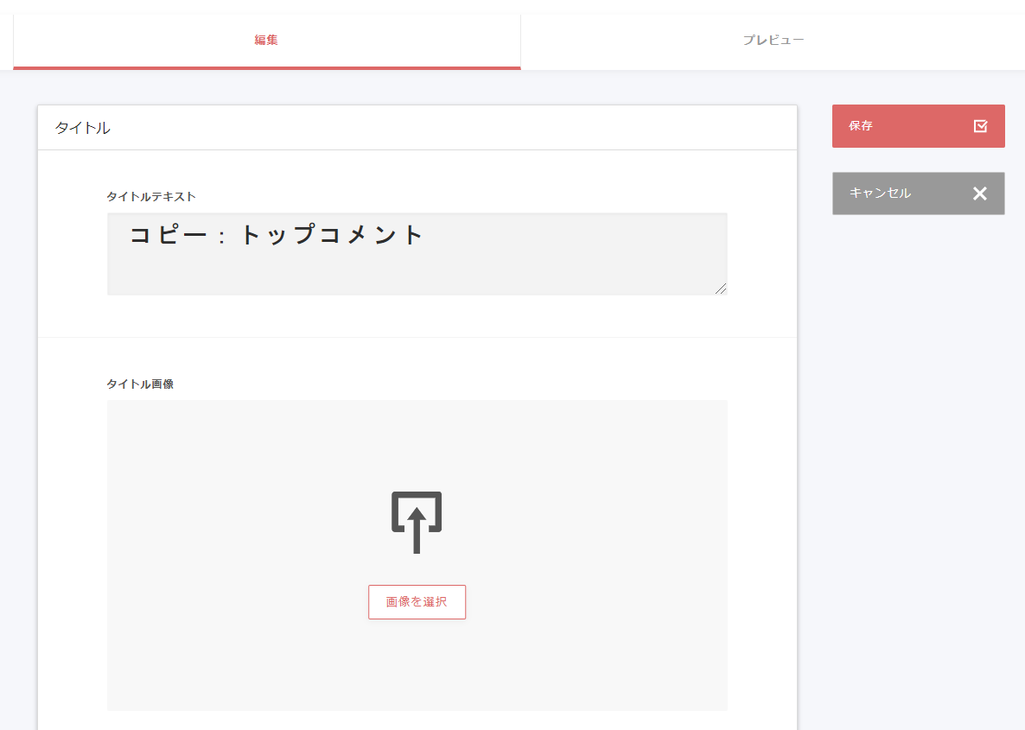Click the 画像を選択 button
The width and height of the screenshot is (1025, 730).
point(417,602)
